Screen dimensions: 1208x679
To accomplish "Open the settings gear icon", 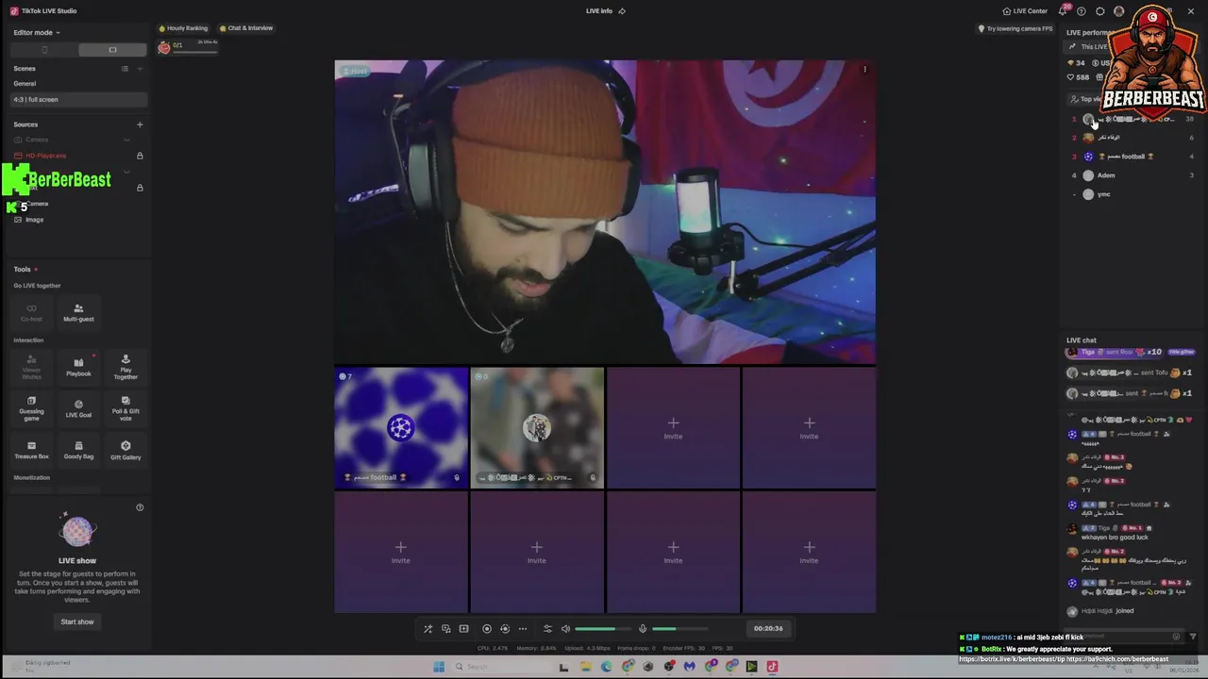I will (1099, 11).
